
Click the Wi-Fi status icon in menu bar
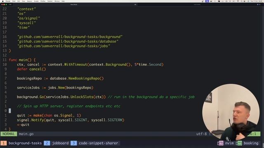pyautogui.click(x=238, y=1)
